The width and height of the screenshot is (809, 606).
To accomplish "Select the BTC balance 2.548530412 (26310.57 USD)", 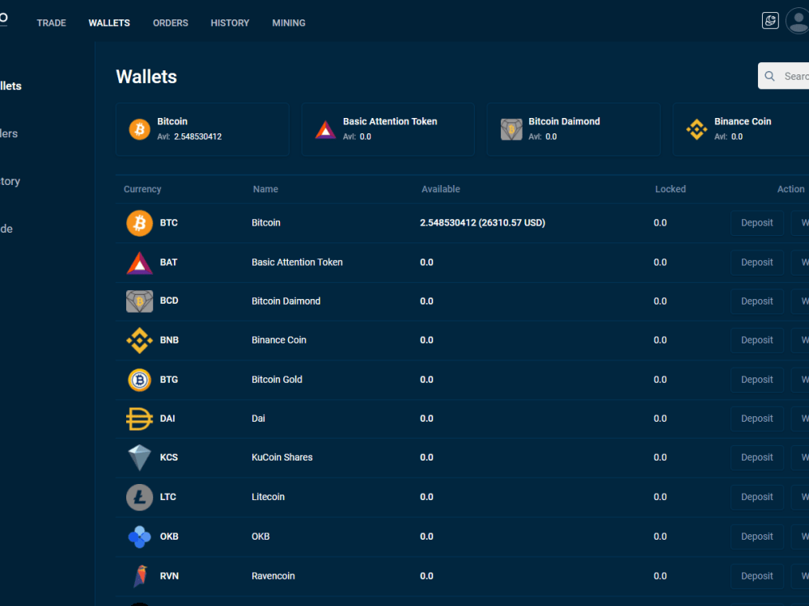I will [x=482, y=223].
